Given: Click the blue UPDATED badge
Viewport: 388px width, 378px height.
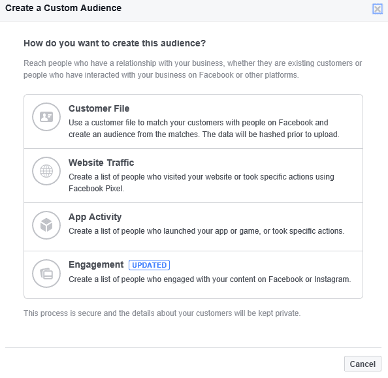Looking at the screenshot, I should 149,265.
